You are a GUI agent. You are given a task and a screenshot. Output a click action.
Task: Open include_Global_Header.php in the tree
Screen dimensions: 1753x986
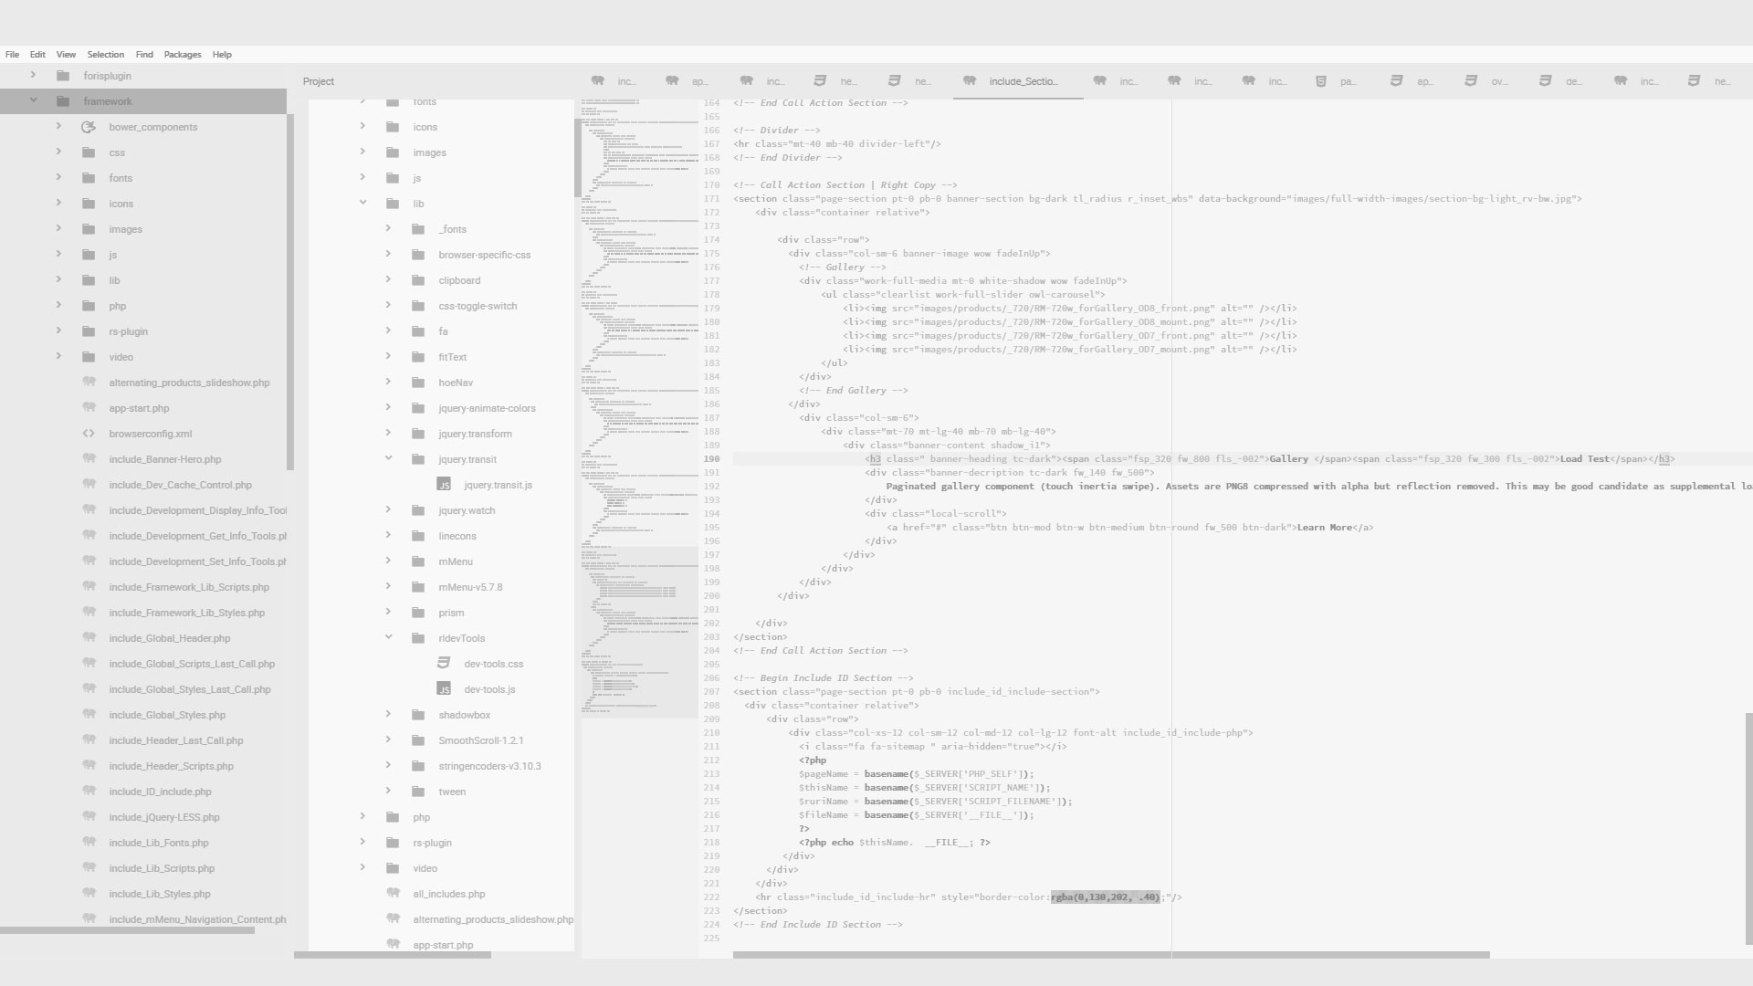pyautogui.click(x=170, y=638)
